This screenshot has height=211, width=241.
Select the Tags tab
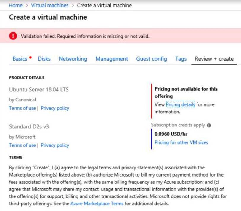point(181,59)
